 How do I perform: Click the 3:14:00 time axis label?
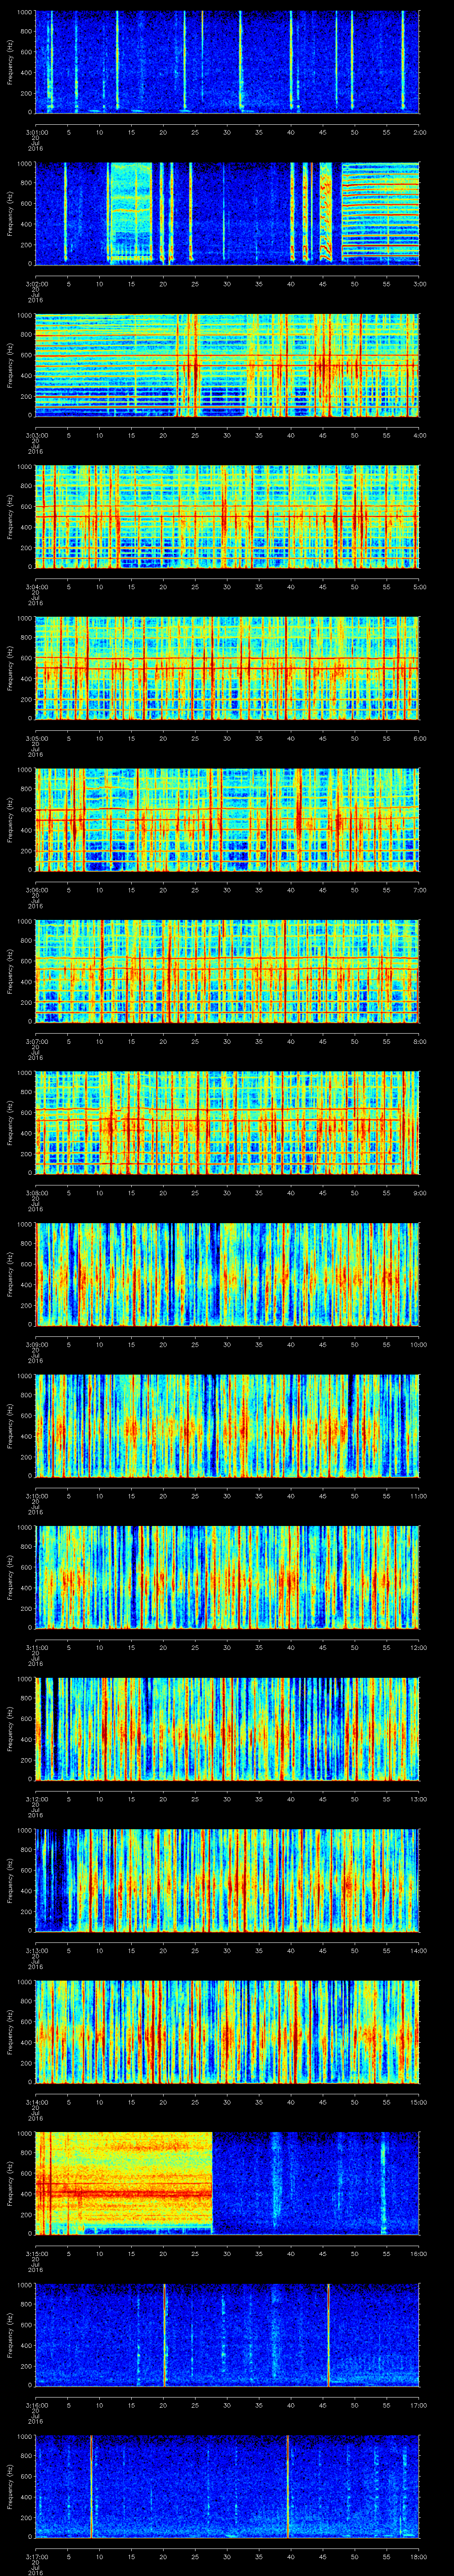click(x=36, y=2101)
